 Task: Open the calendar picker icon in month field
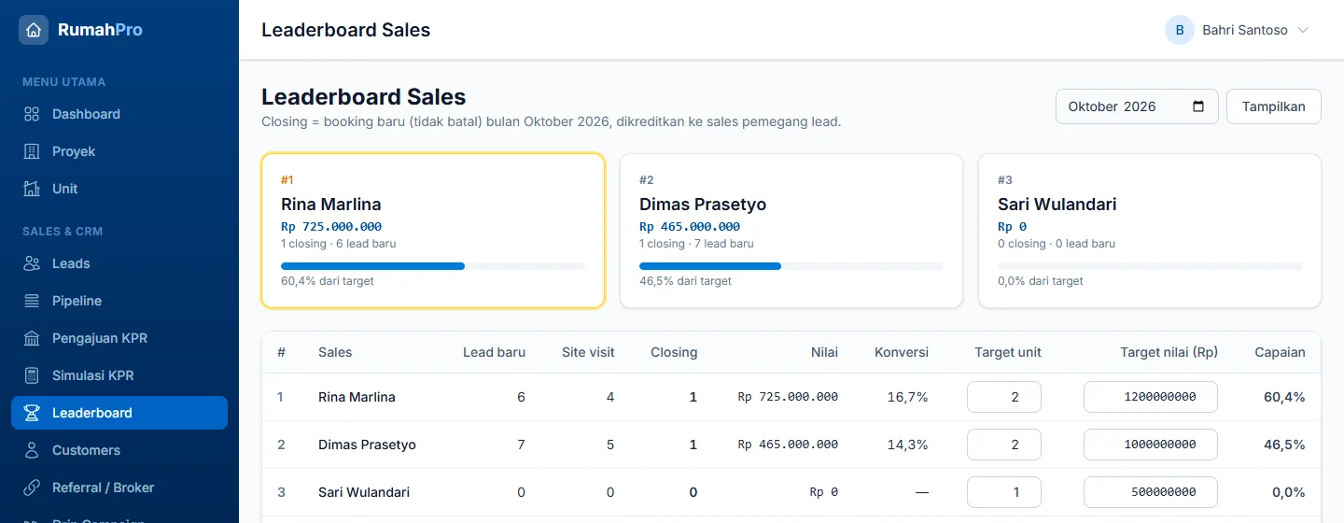click(1199, 106)
